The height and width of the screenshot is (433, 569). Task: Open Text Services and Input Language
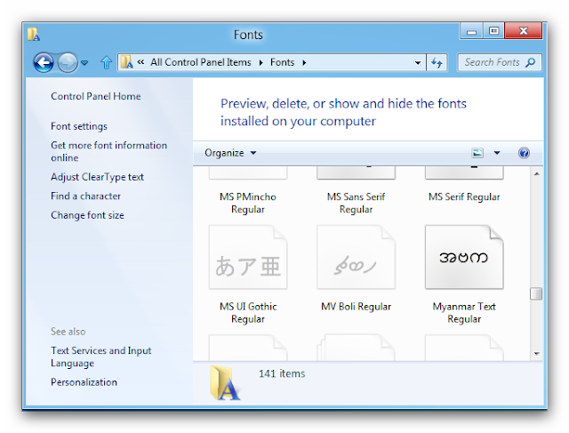(100, 357)
